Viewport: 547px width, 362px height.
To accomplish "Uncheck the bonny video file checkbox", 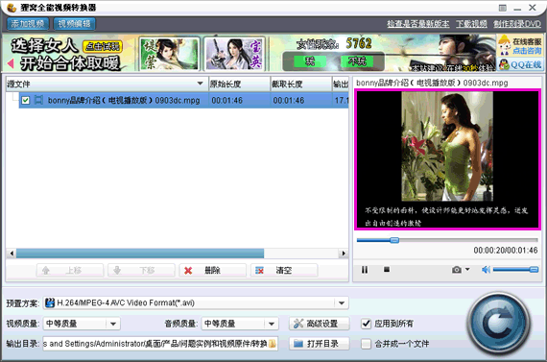I will (26, 100).
